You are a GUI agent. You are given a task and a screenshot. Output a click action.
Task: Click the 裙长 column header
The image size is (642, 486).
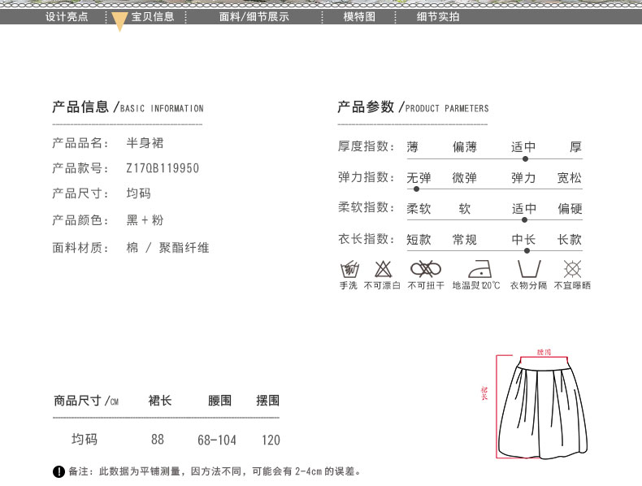[159, 401]
